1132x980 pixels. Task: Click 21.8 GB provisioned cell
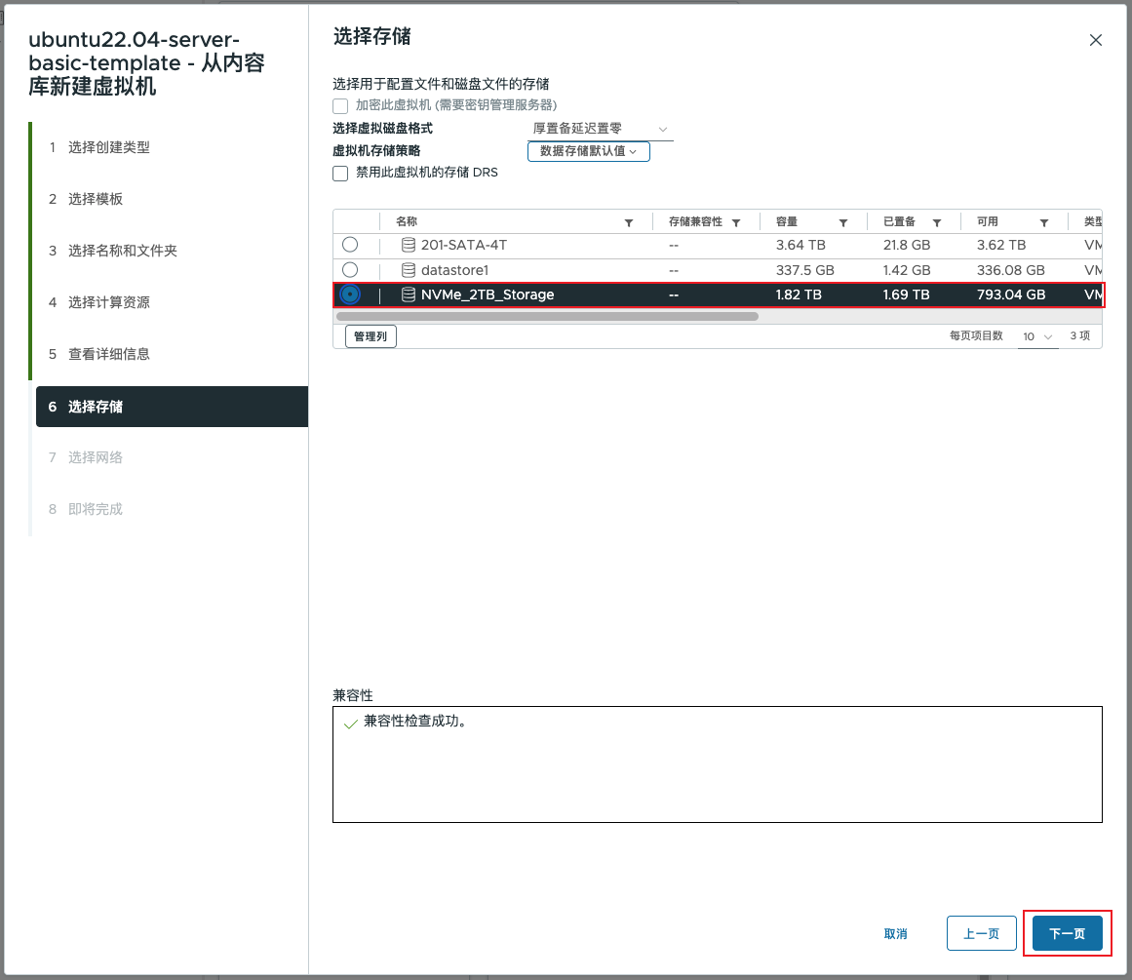point(907,245)
